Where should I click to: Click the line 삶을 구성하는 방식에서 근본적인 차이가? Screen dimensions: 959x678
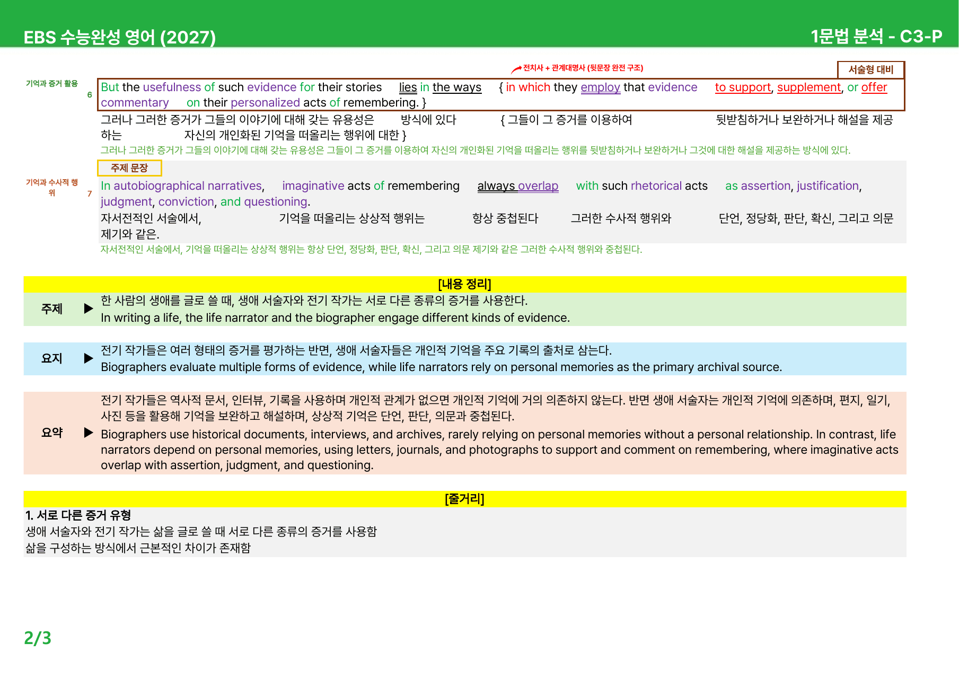(138, 548)
